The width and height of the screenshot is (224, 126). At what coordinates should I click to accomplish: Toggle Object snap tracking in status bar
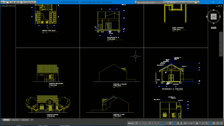161,123
